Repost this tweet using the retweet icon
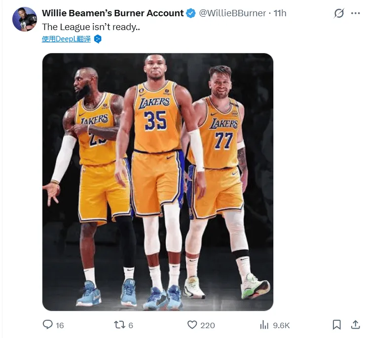 pyautogui.click(x=119, y=325)
